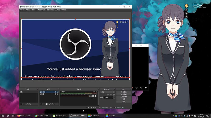Screen dimensions: 211x118
Task: Click the target crosshair icon in small black window
Action: 141,88
